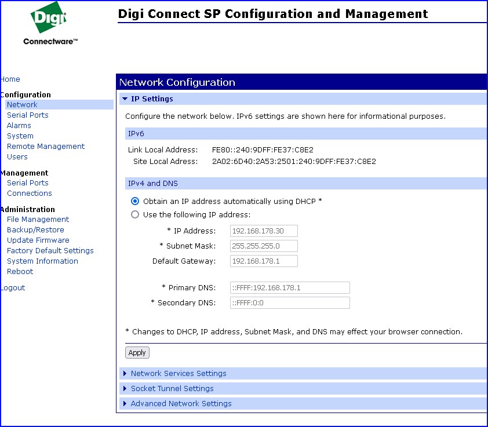The image size is (488, 427).
Task: Focus the Default Gateway input field
Action: tap(264, 261)
